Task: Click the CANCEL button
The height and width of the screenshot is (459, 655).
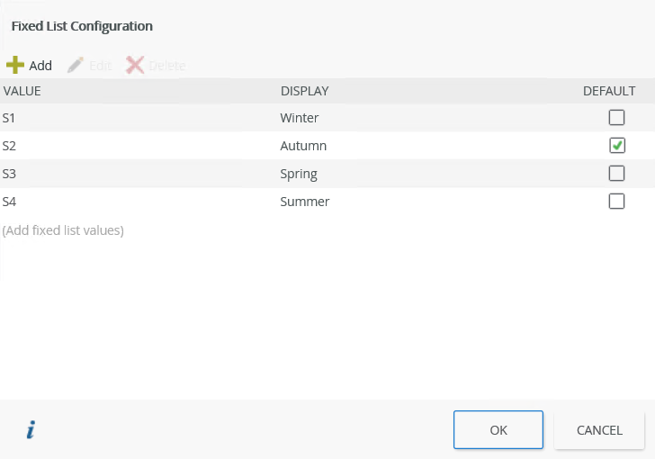Action: click(599, 430)
